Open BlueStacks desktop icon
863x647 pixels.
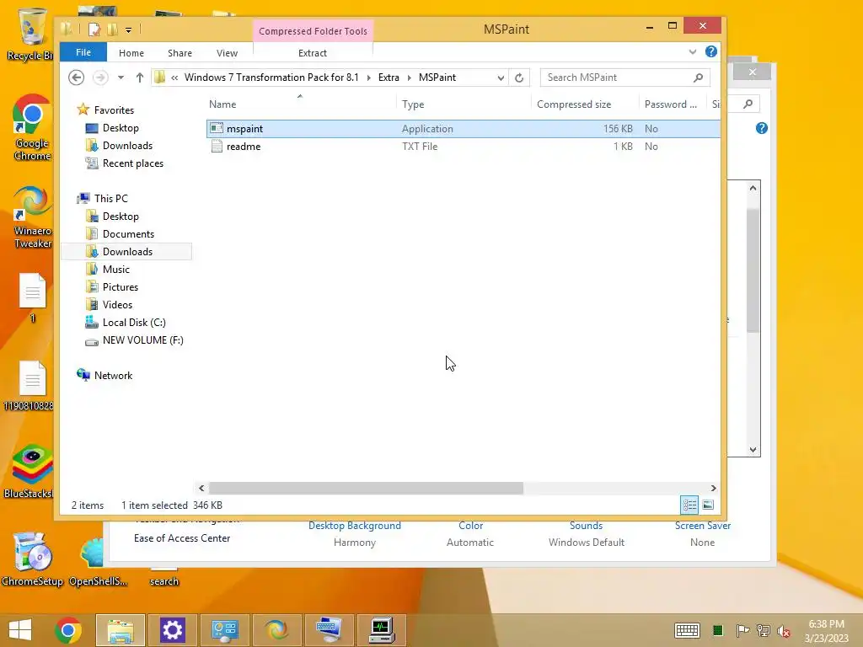31,472
